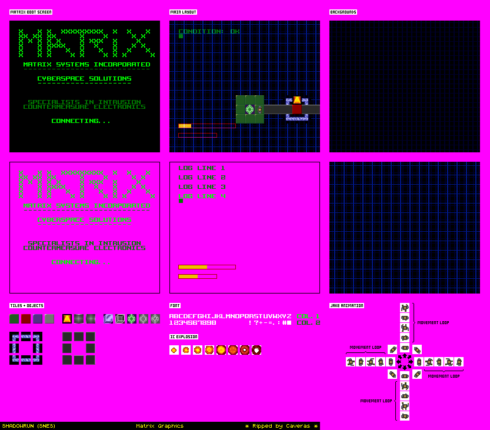Click the plain blue grid background thumbnail on magenta
490x430 pixels.
coord(405,228)
